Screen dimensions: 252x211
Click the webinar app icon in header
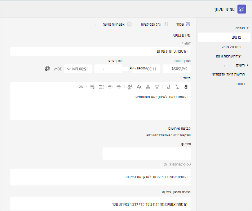[242, 9]
